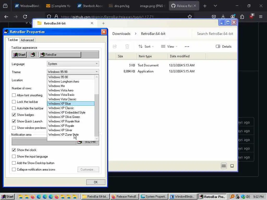Open the Language dropdown showing System
The width and height of the screenshot is (267, 200).
tap(73, 64)
